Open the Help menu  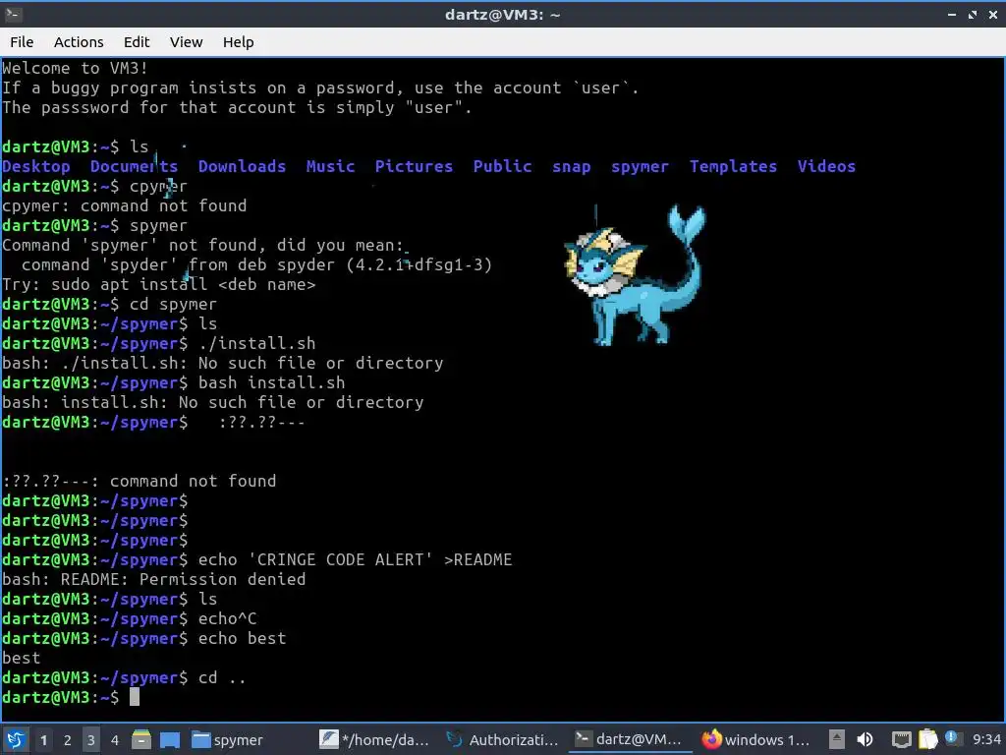pos(238,41)
